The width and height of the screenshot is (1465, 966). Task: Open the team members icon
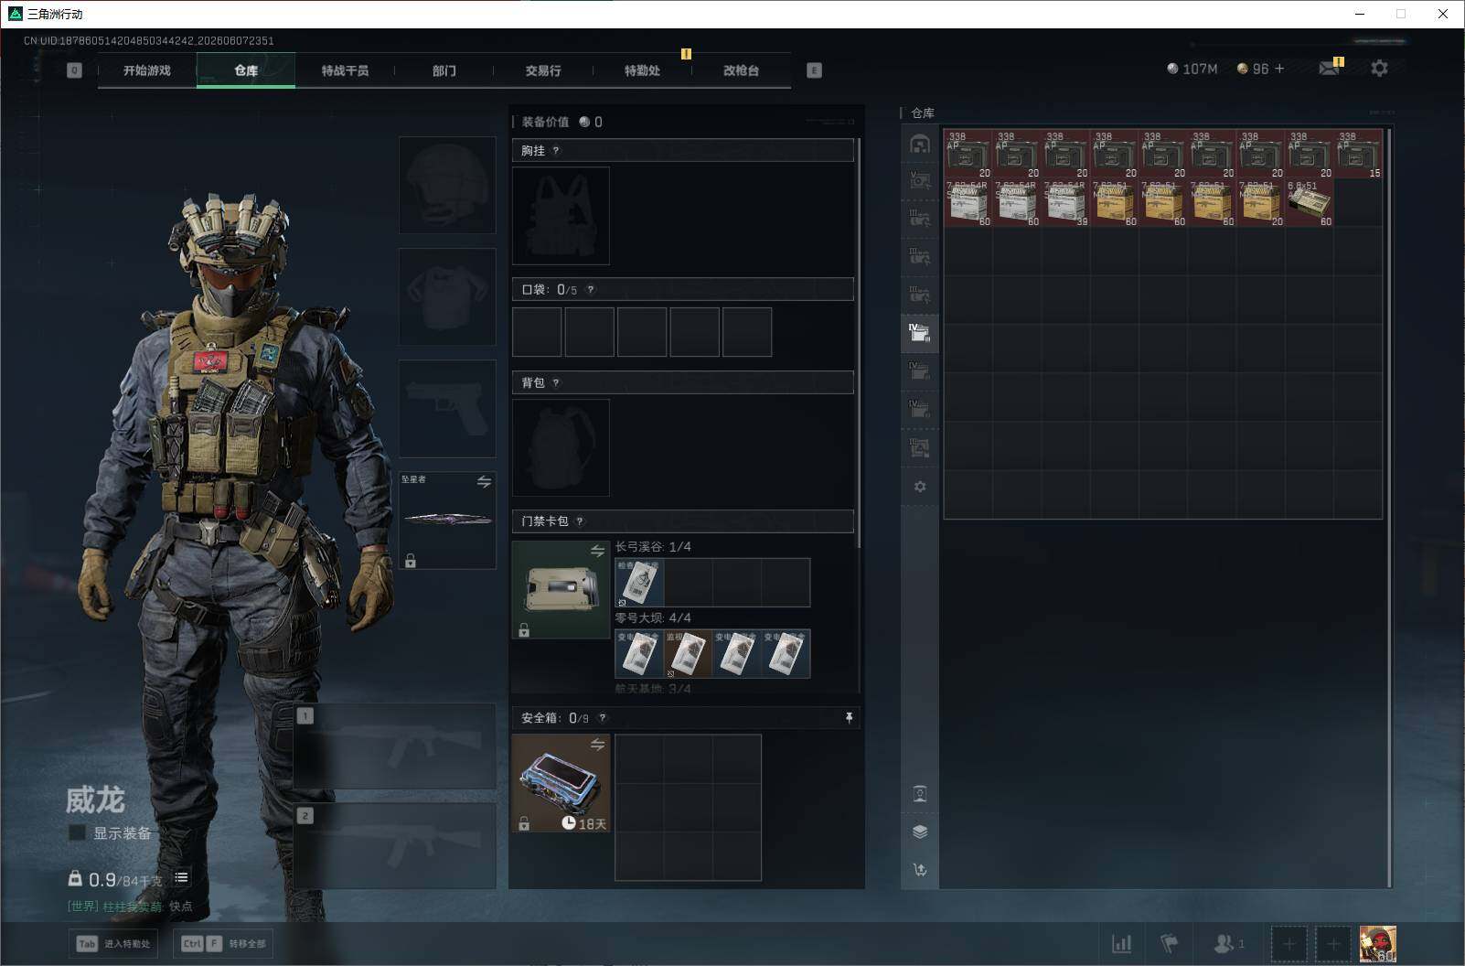pyautogui.click(x=1227, y=943)
